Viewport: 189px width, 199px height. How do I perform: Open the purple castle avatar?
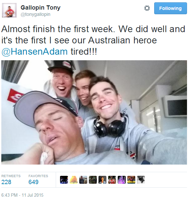[x=122, y=180]
